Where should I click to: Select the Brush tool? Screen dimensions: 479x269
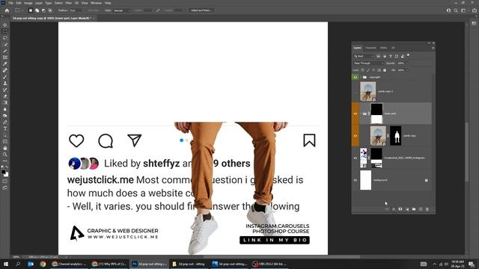tap(5, 76)
